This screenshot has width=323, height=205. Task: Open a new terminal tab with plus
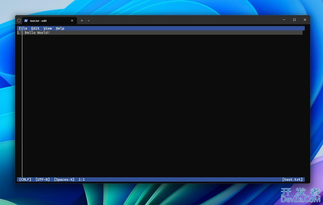tap(82, 21)
